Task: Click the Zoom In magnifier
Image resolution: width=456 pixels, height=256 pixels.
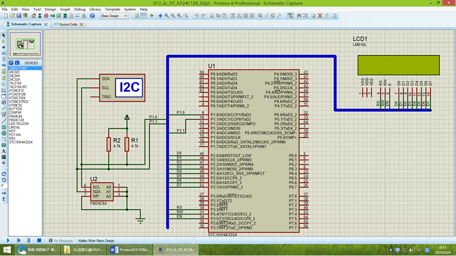Action: point(167,16)
